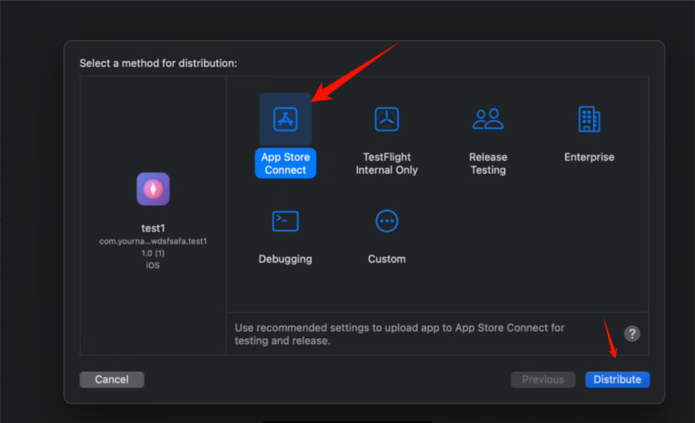This screenshot has width=695, height=423.
Task: Click the disabled Previous button
Action: [543, 380]
